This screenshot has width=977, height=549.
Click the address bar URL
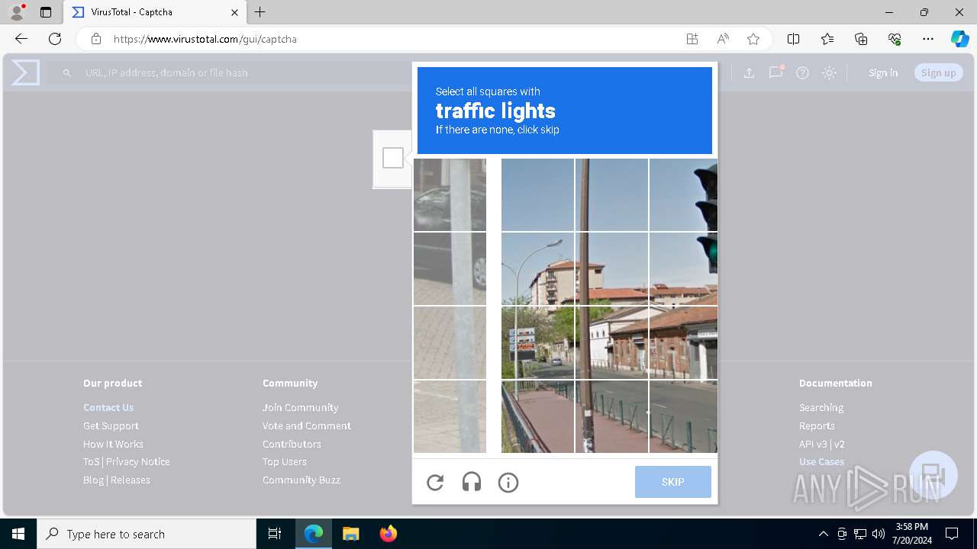click(205, 39)
